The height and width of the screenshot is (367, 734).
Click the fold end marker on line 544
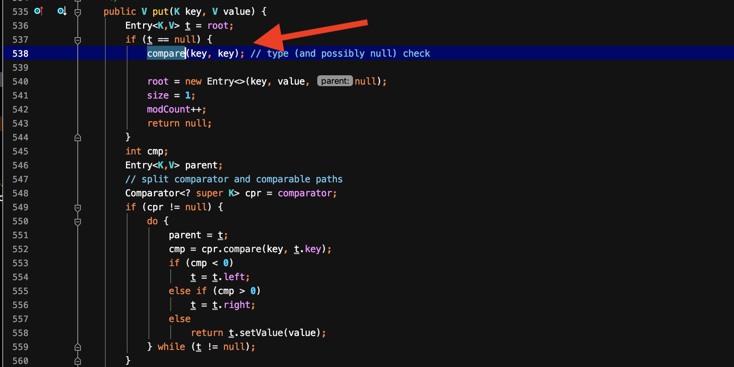(78, 137)
